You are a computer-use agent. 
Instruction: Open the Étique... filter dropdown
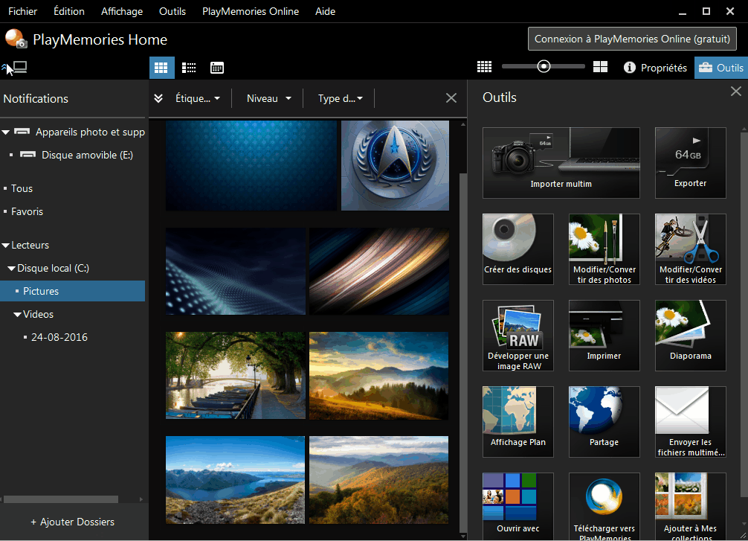198,98
